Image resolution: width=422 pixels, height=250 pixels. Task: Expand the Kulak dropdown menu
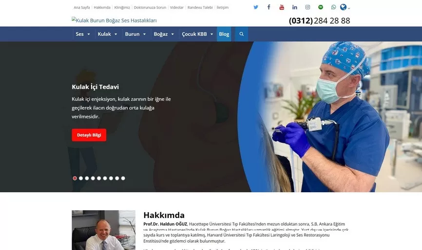tap(107, 34)
